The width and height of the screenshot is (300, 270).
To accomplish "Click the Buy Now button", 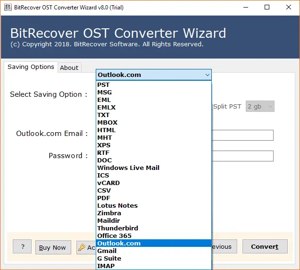I will click(x=53, y=247).
